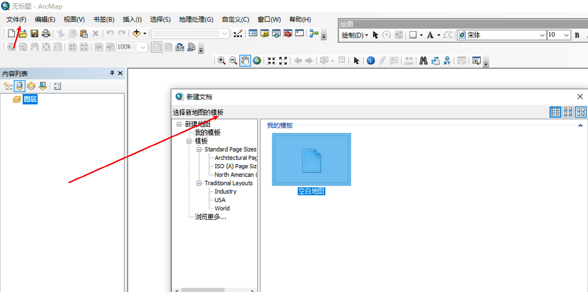Screen dimensions: 588x292
Task: Click 浏览更多... in template tree
Action: click(x=210, y=217)
